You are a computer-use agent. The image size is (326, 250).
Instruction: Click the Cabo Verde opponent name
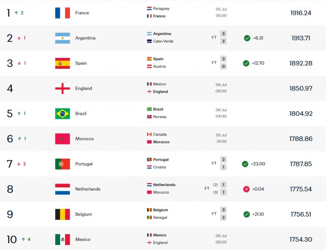coord(163,41)
